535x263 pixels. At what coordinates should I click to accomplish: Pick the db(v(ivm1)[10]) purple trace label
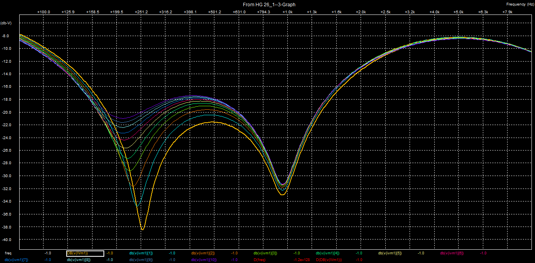coord(203,259)
